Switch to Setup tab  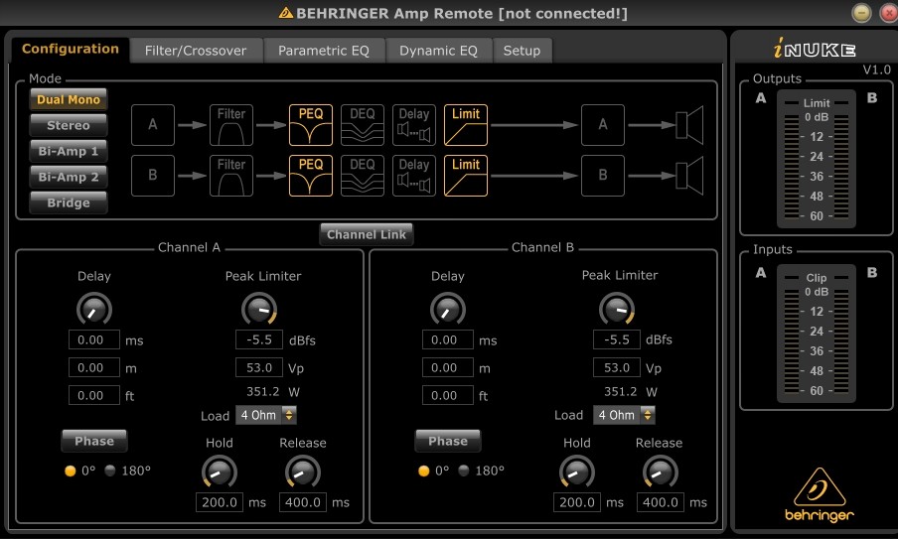(x=522, y=51)
